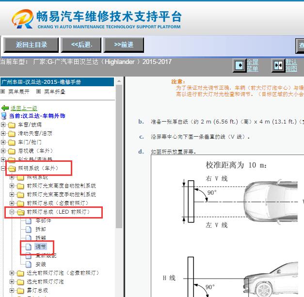Click the 调节 page icon
Image resolution: width=304 pixels, height=297 pixels.
point(29,247)
